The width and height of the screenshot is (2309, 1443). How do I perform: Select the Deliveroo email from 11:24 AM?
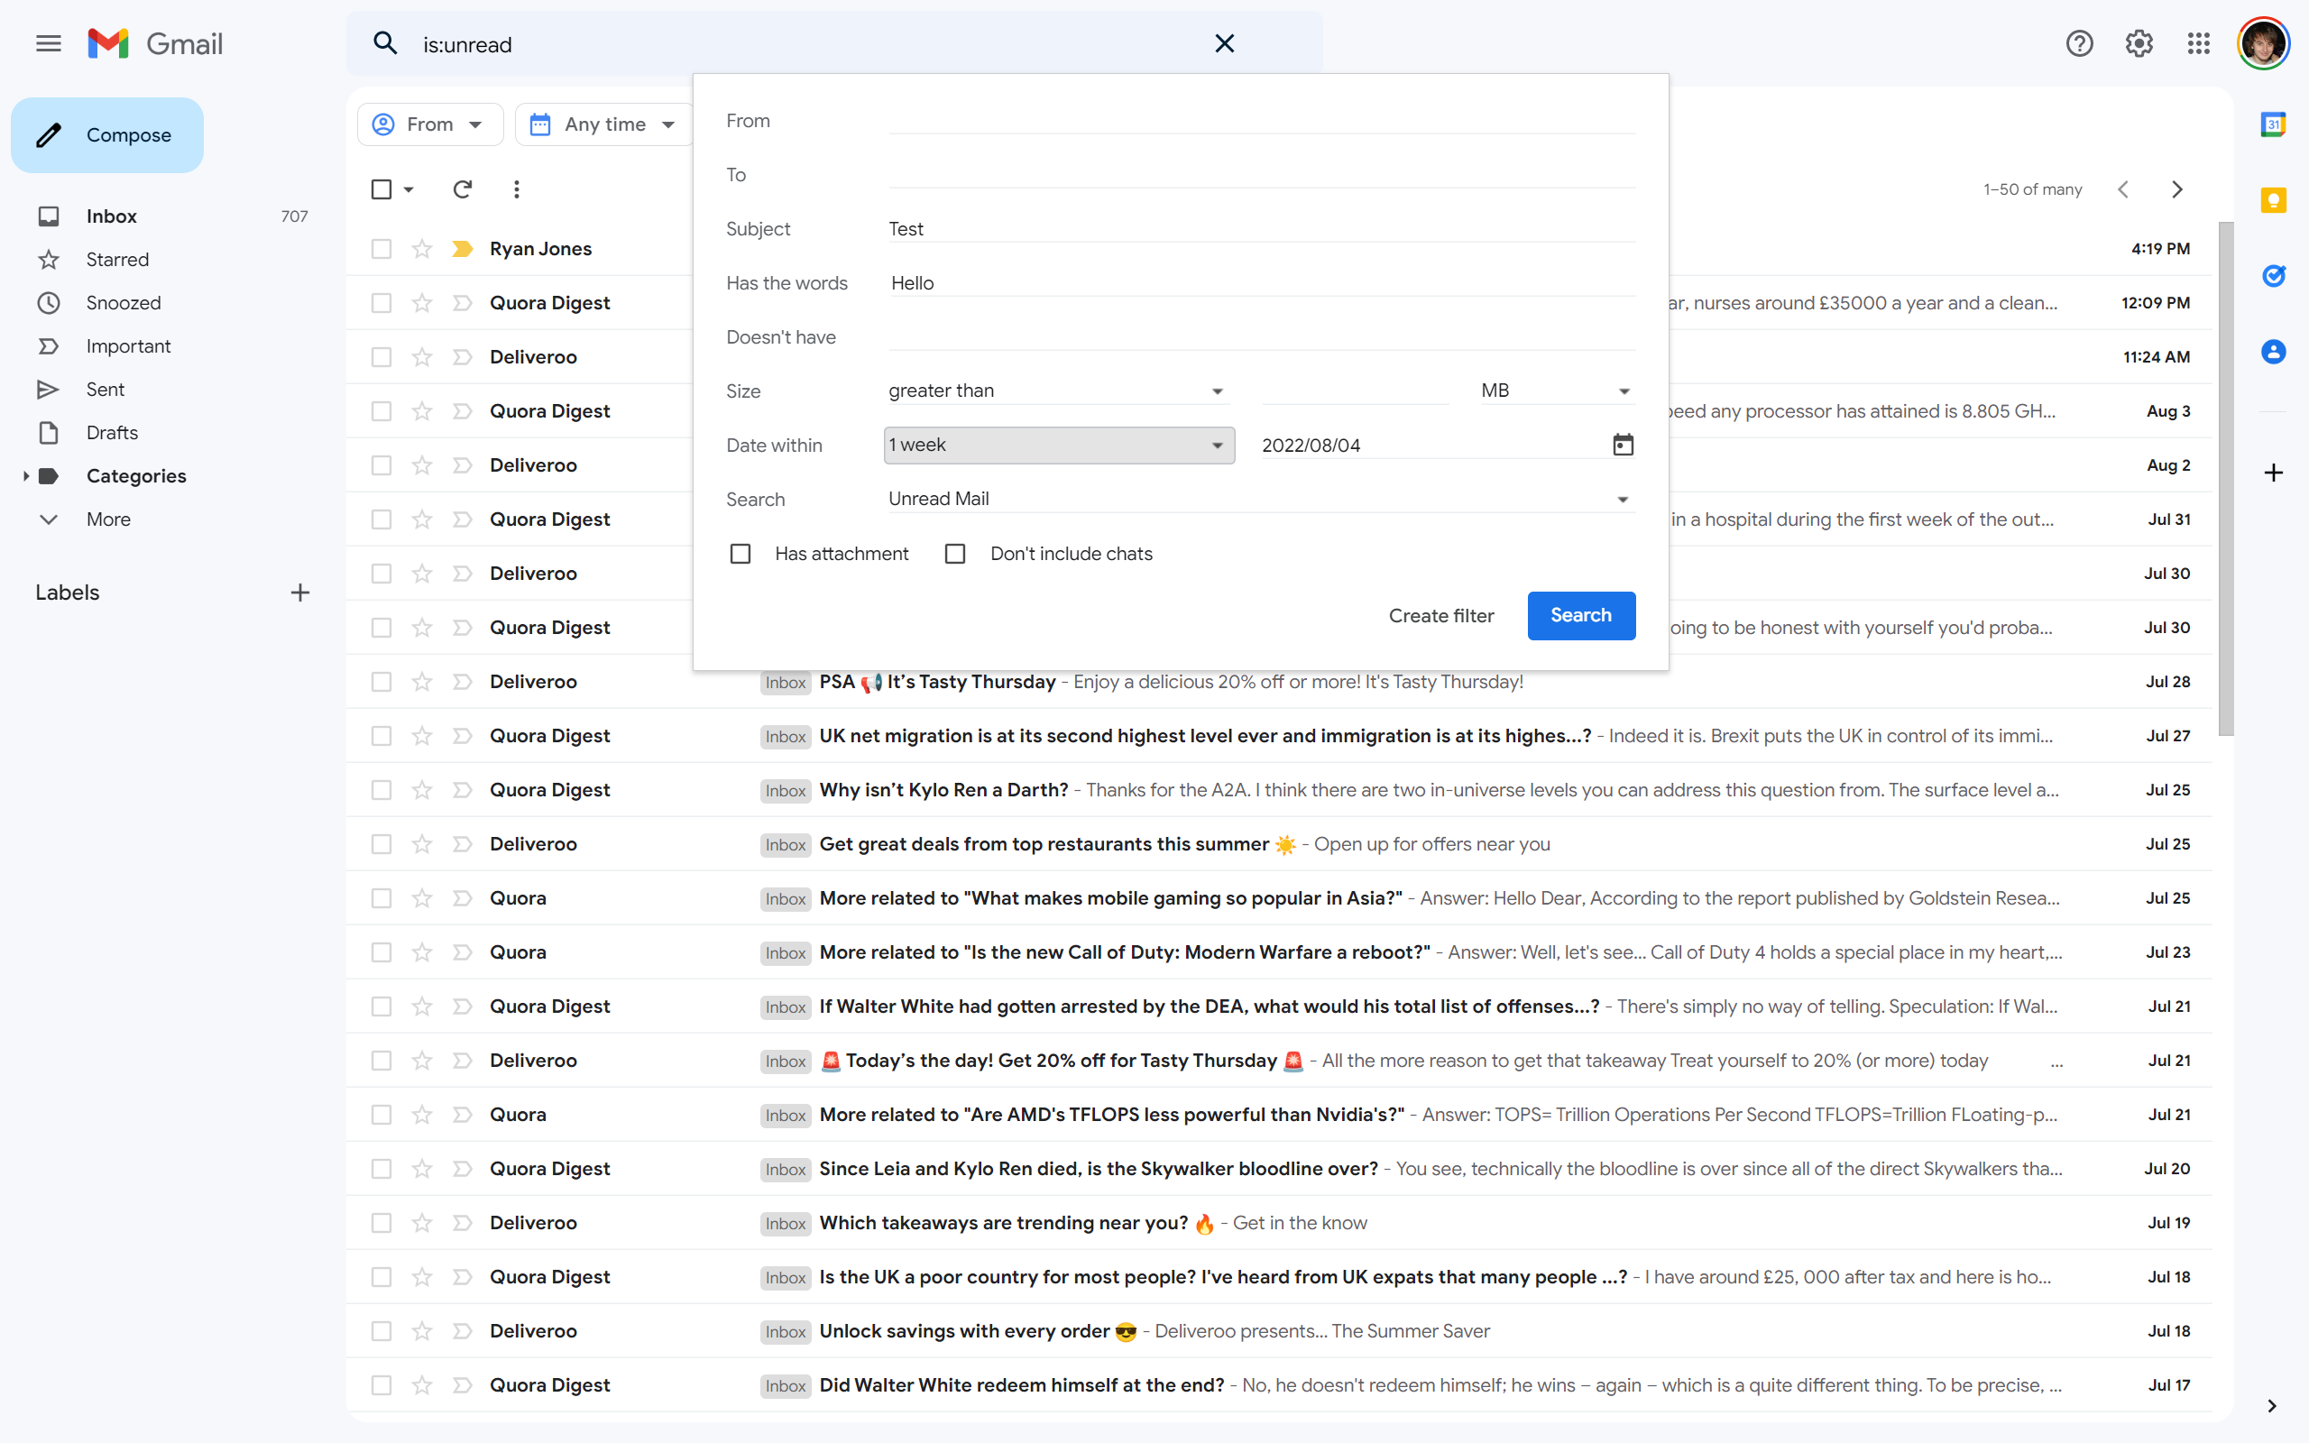point(382,357)
